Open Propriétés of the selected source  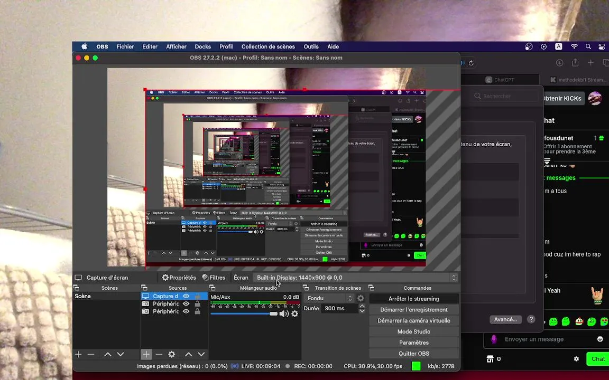click(179, 278)
